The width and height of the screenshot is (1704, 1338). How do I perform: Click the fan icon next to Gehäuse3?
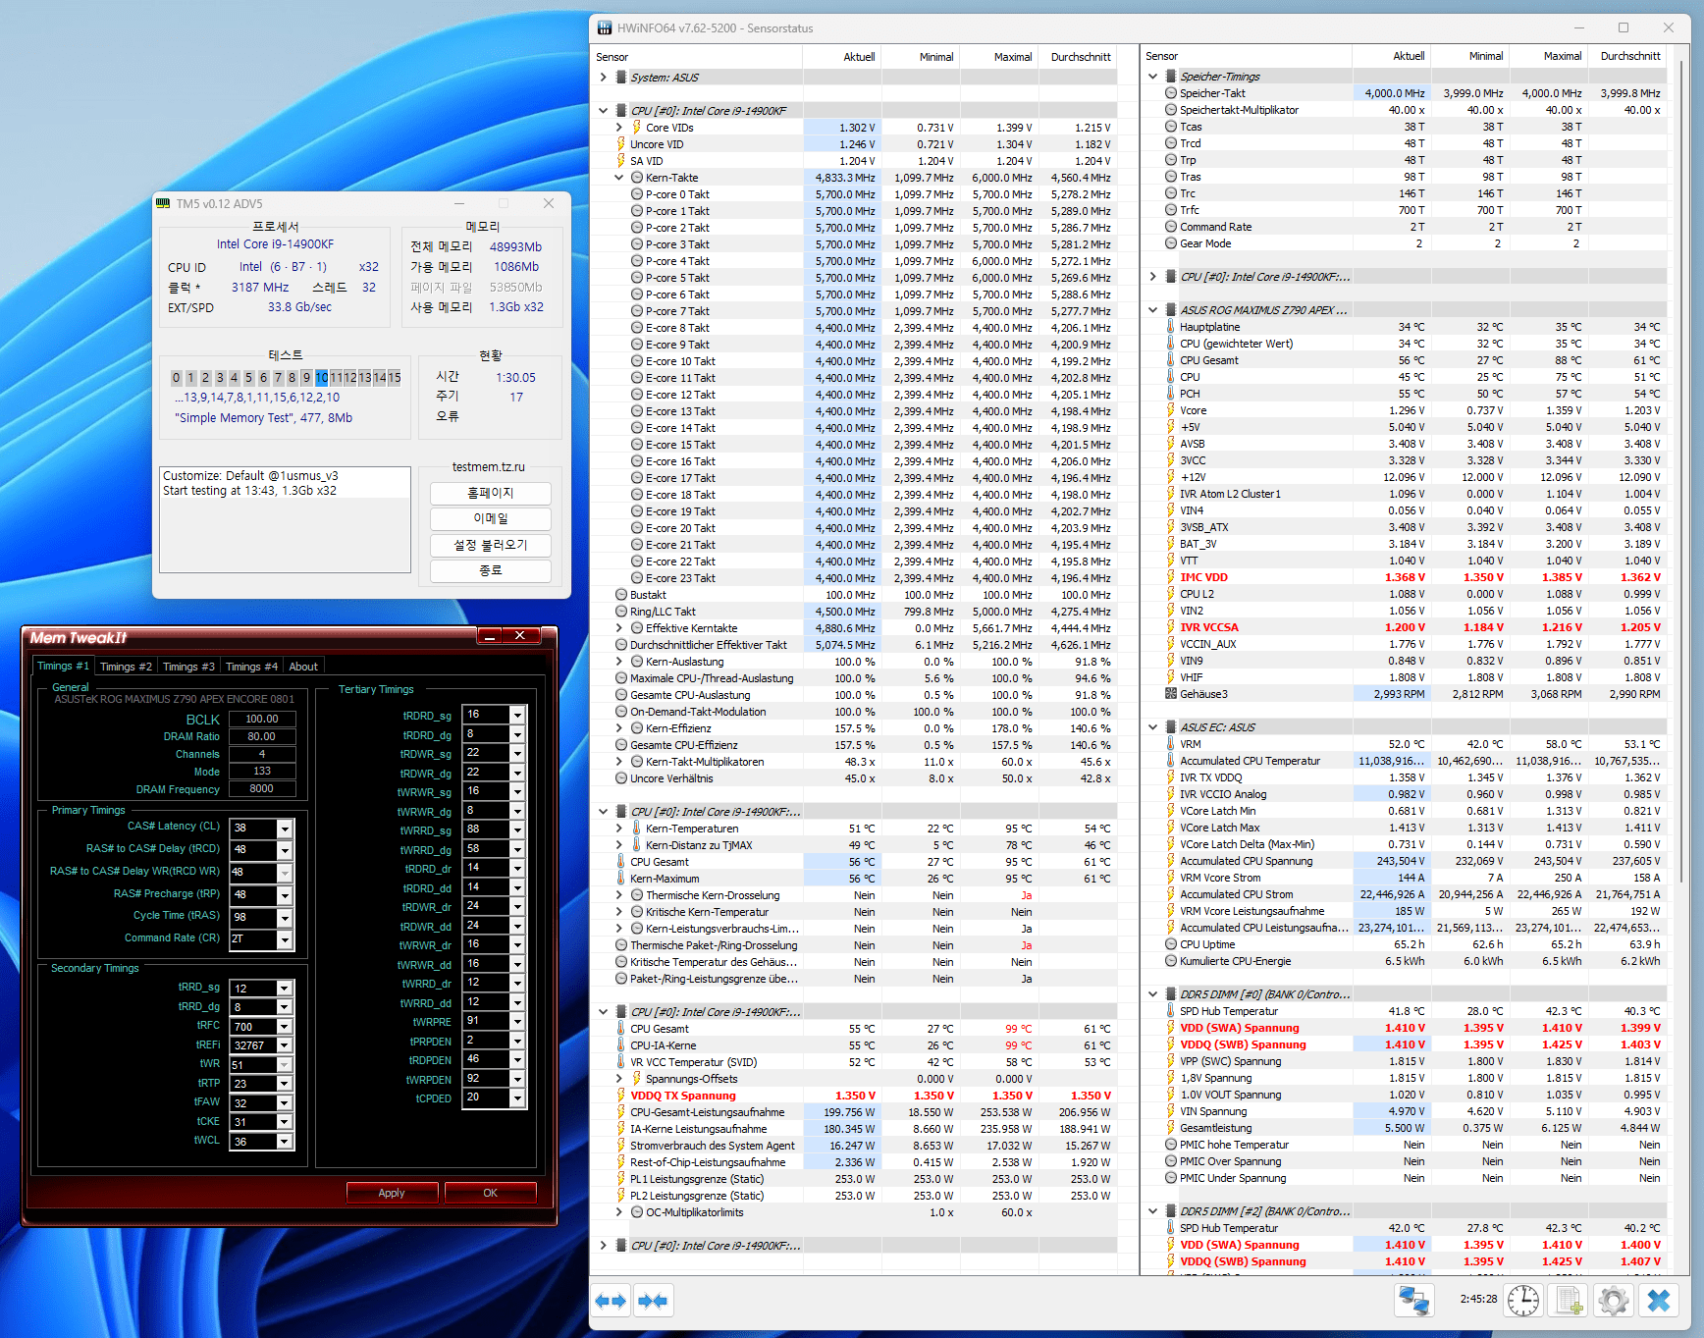tap(1170, 694)
